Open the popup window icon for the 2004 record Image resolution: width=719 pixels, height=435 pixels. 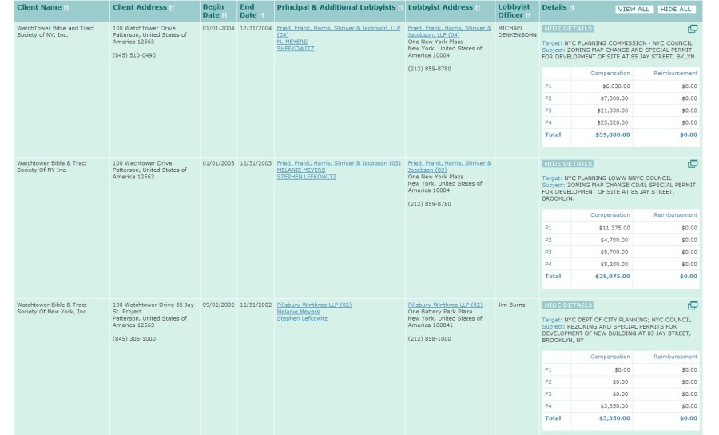[x=693, y=29]
